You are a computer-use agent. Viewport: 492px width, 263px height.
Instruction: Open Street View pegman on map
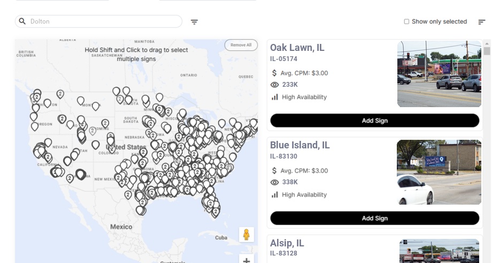point(246,235)
